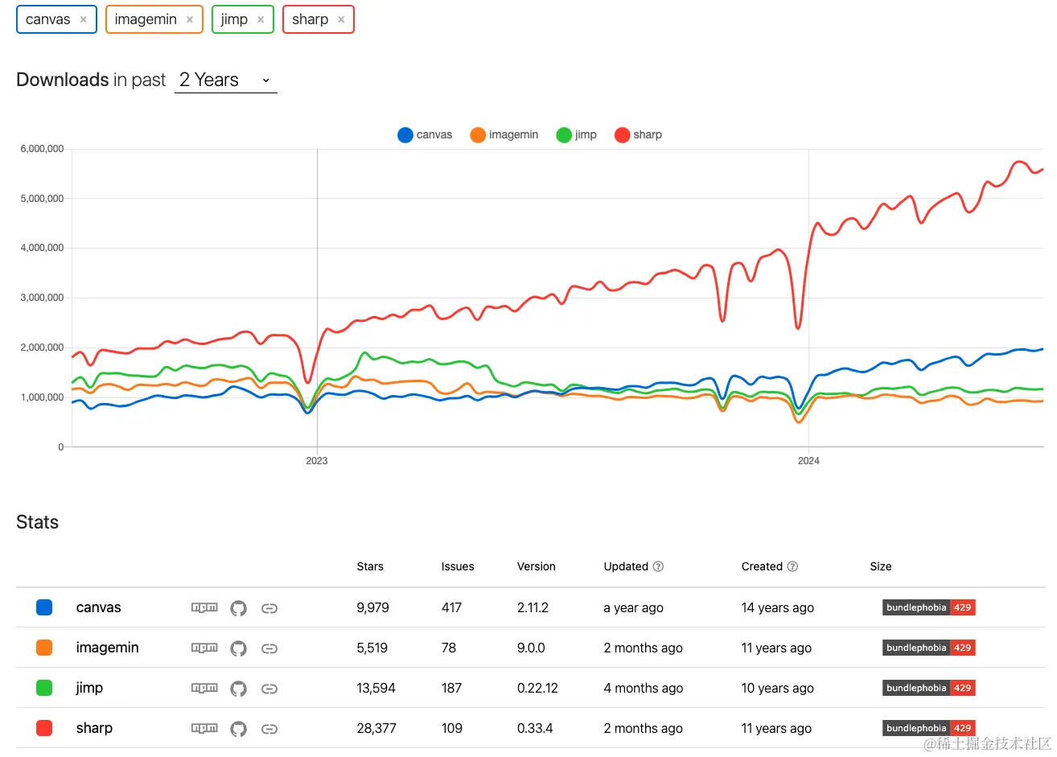Open homepage link icon for imagemin
The width and height of the screenshot is (1057, 757).
[269, 648]
